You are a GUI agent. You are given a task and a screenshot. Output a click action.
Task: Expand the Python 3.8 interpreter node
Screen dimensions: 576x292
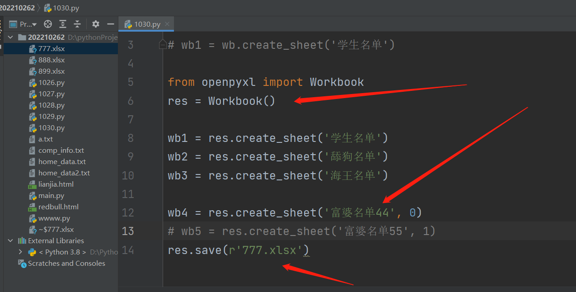[x=21, y=252]
